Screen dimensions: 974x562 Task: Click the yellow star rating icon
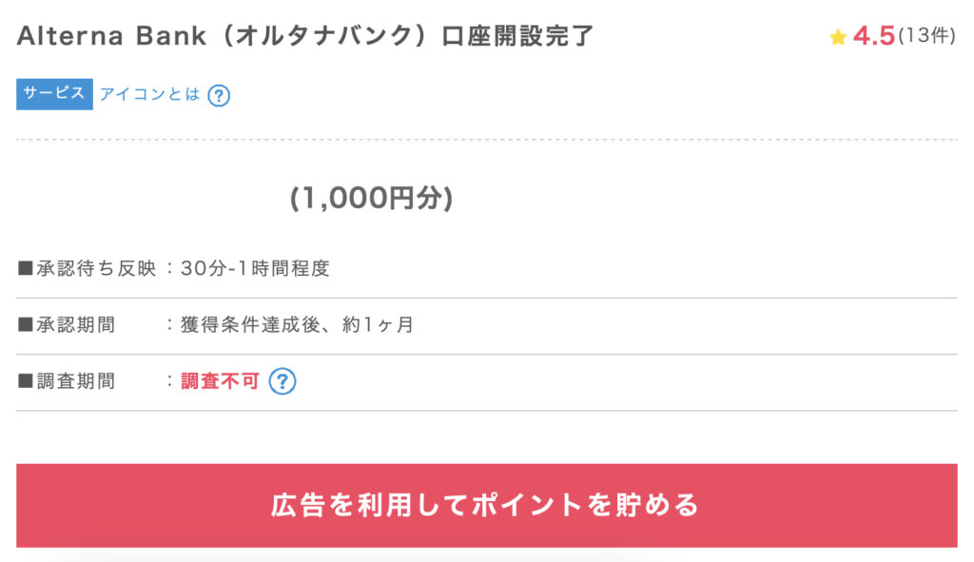(837, 37)
